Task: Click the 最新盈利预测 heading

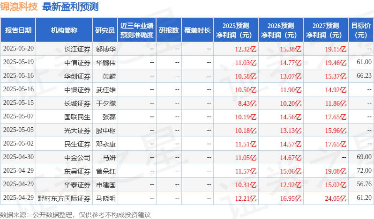Action: (x=70, y=7)
